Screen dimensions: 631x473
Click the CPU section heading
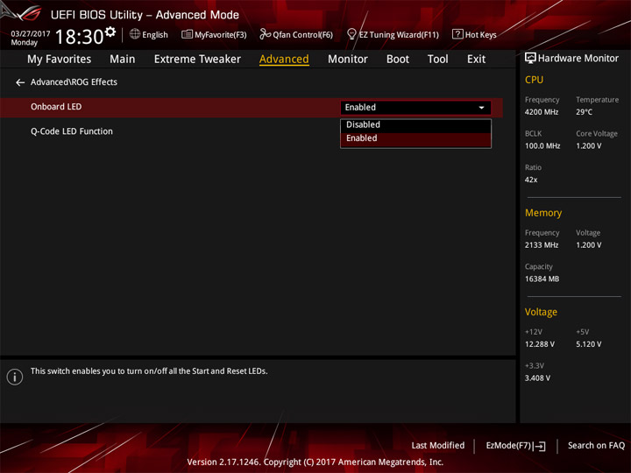click(534, 80)
